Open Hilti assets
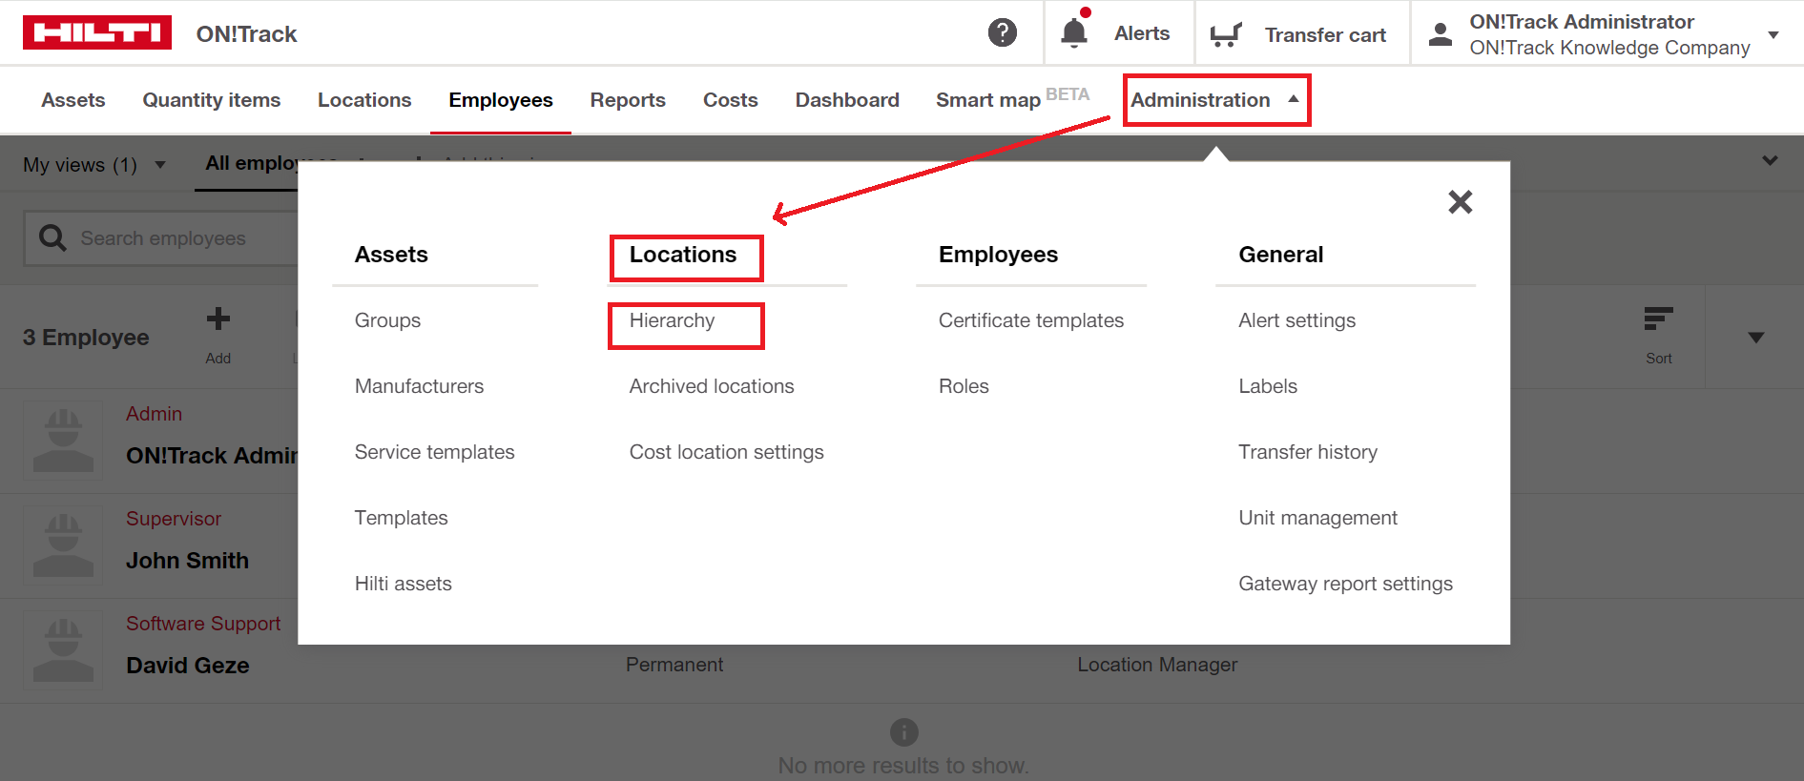 (x=403, y=584)
